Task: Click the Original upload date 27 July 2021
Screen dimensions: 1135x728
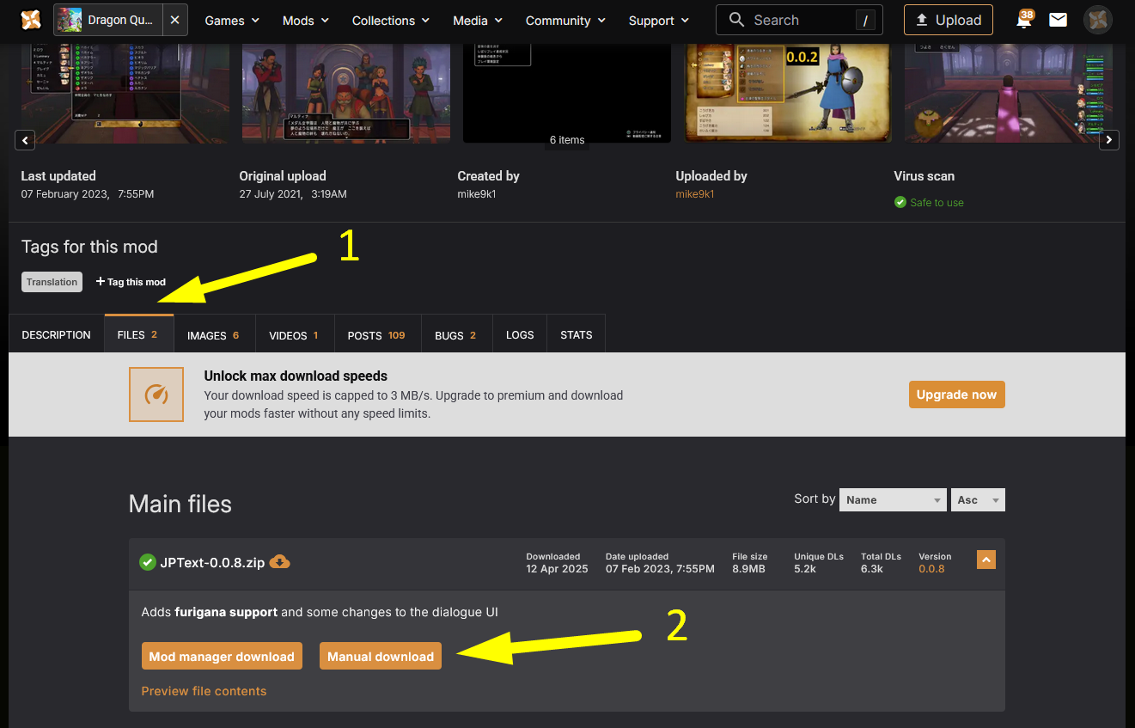Action: pyautogui.click(x=293, y=194)
